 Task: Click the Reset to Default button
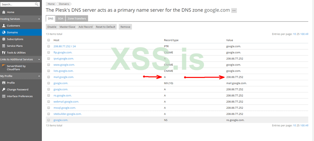click(105, 27)
